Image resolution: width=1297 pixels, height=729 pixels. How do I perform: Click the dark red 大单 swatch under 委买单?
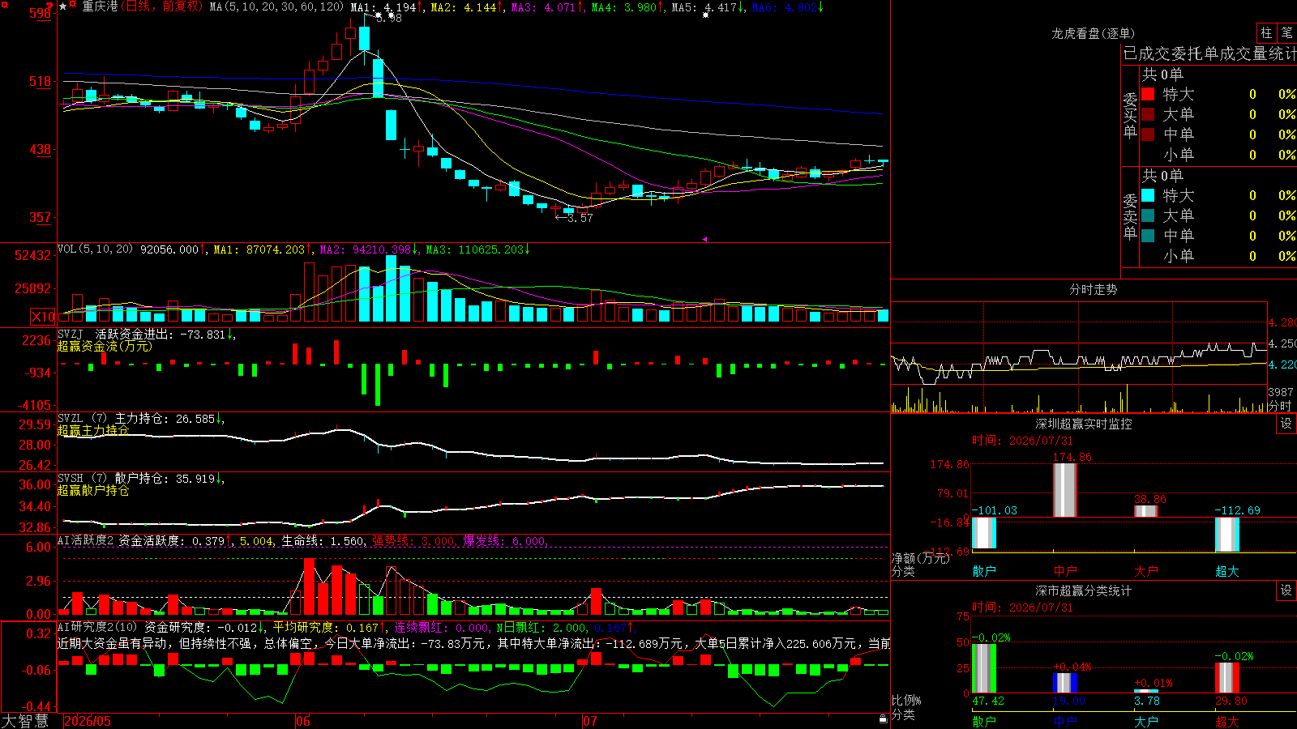(1148, 114)
